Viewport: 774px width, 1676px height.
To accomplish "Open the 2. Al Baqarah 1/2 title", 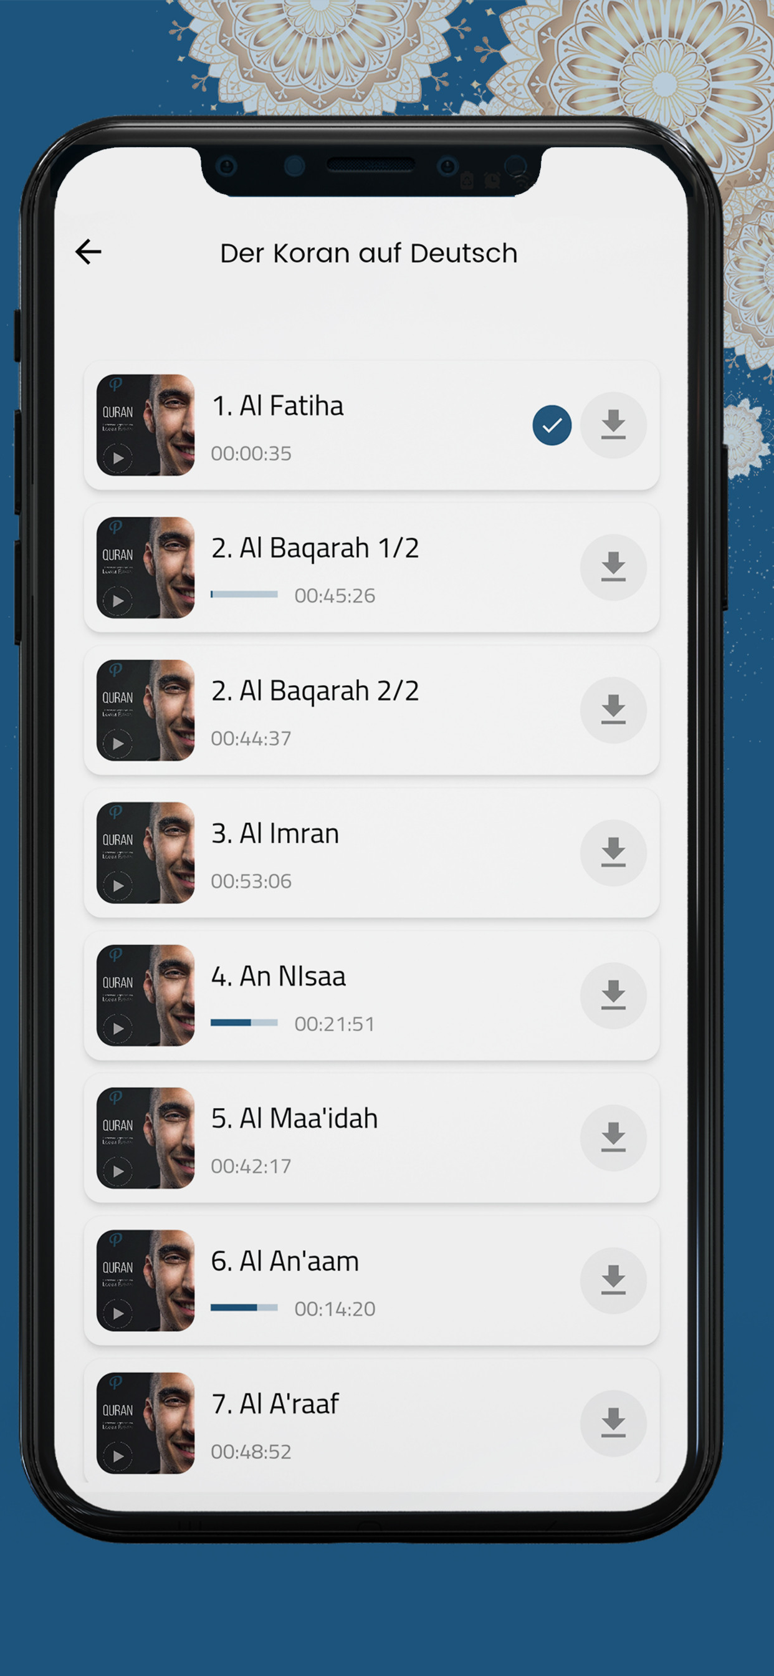I will 315,548.
